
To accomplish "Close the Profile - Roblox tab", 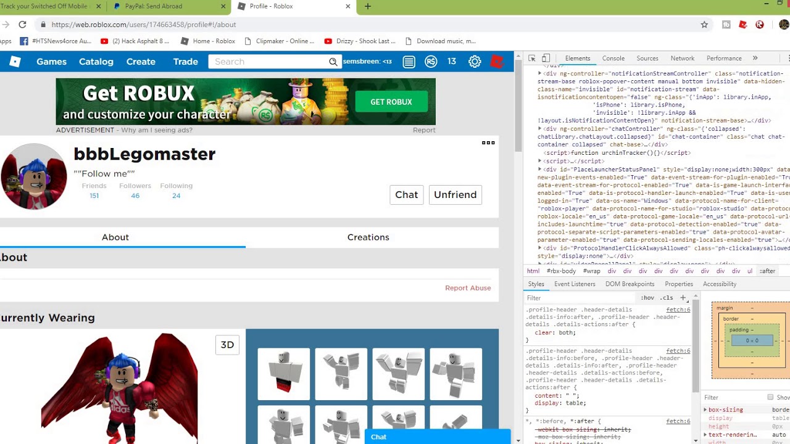I will [347, 6].
